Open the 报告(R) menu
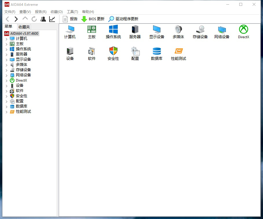Image resolution: width=263 pixels, height=219 pixels. pyautogui.click(x=41, y=12)
